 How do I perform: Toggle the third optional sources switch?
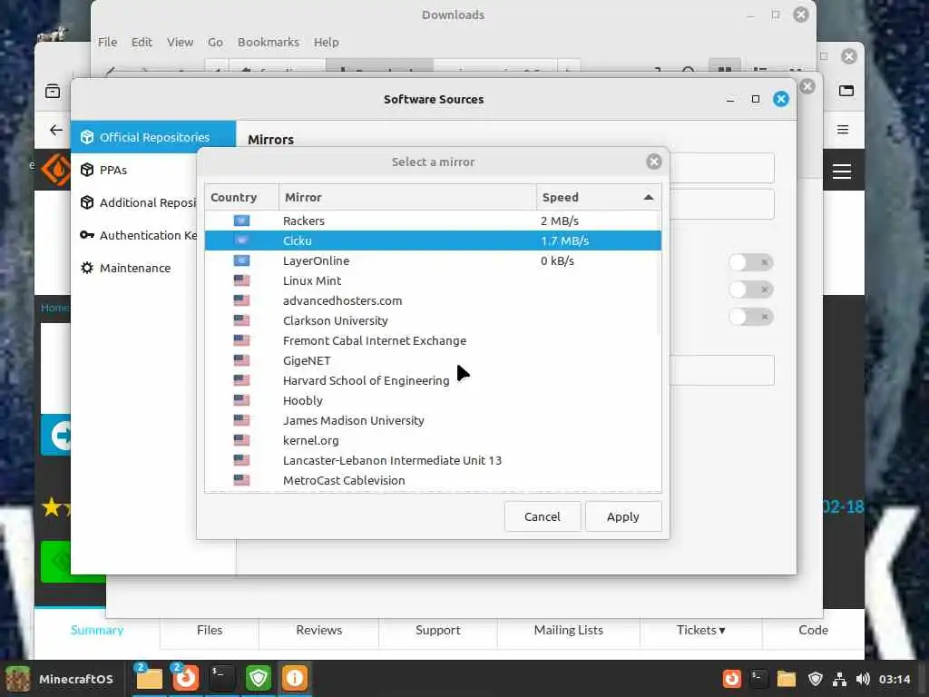click(750, 317)
